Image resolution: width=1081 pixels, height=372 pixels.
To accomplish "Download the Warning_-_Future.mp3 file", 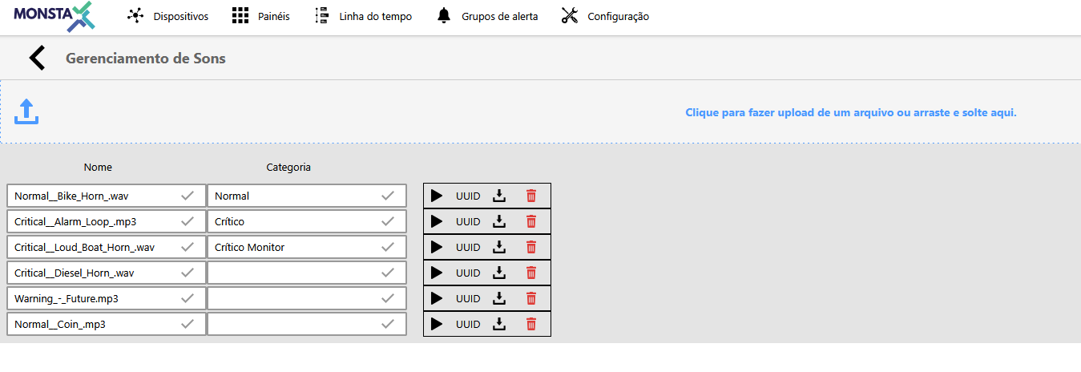I will 499,298.
